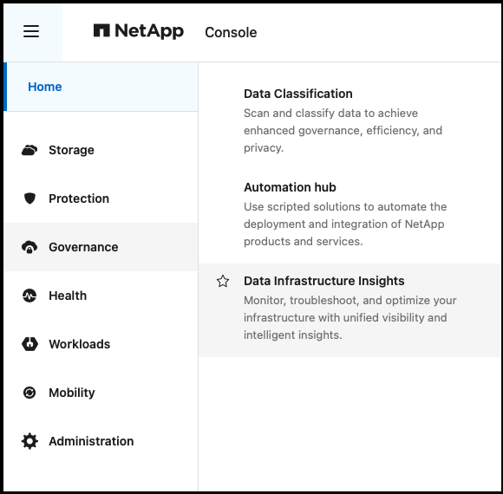Favorite Data Infrastructure Insights with the star

[223, 281]
